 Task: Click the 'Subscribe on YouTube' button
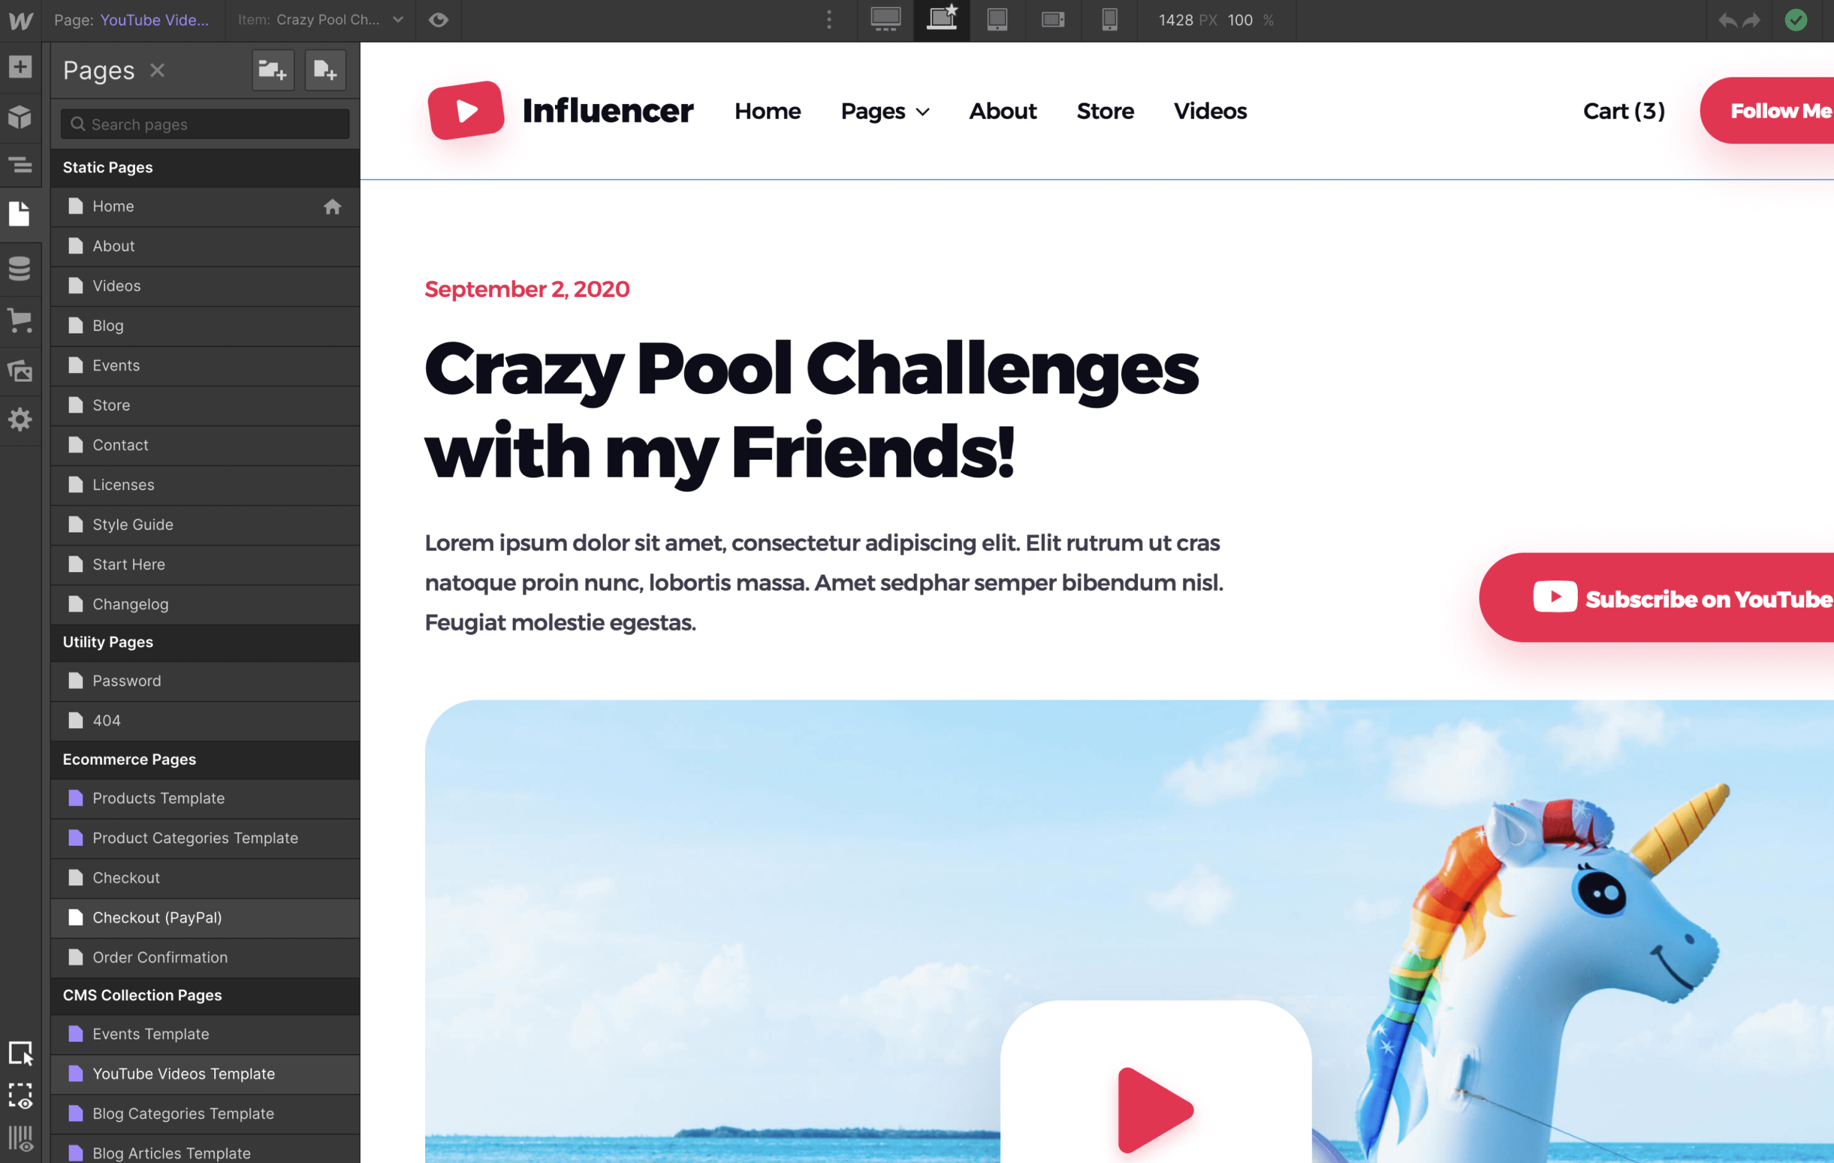coord(1676,599)
